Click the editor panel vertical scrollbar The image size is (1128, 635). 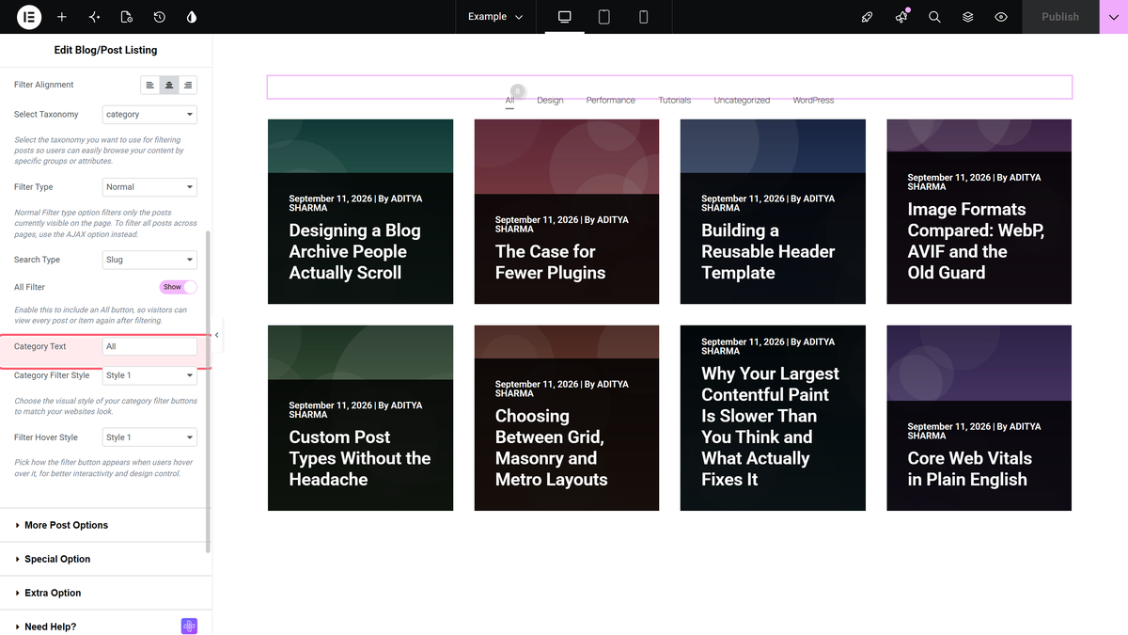[208, 390]
